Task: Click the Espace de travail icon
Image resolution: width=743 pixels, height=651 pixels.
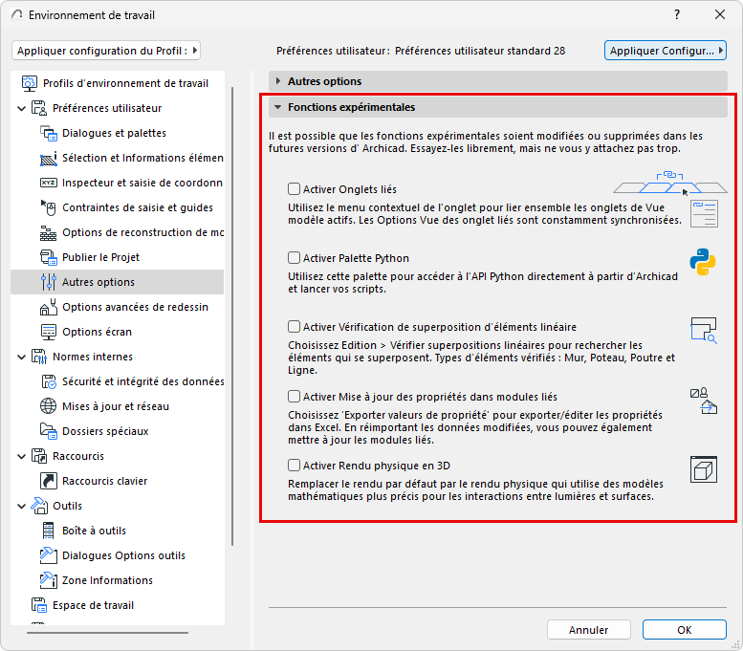Action: pyautogui.click(x=39, y=605)
